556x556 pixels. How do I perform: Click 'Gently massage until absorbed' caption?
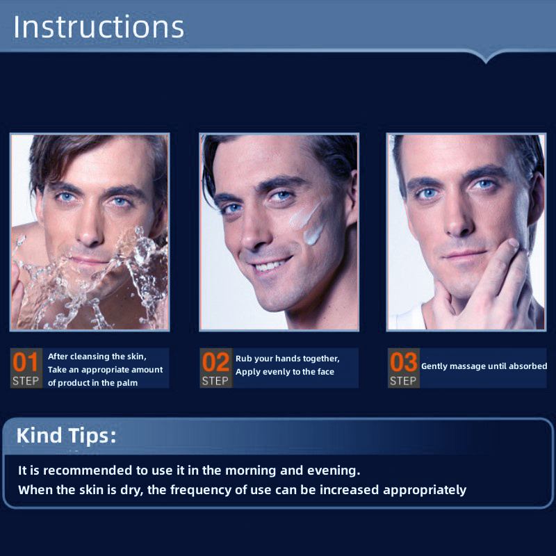(x=484, y=366)
